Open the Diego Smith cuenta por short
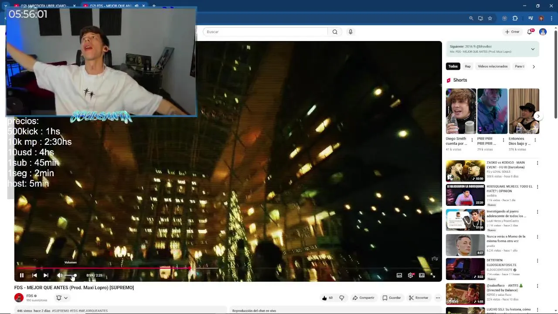The height and width of the screenshot is (314, 558). [x=461, y=111]
